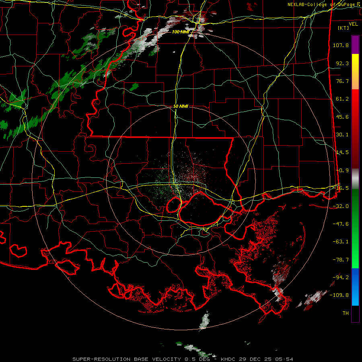Click the 14.5 velocity scale value
The image size is (362, 362).
342,152
